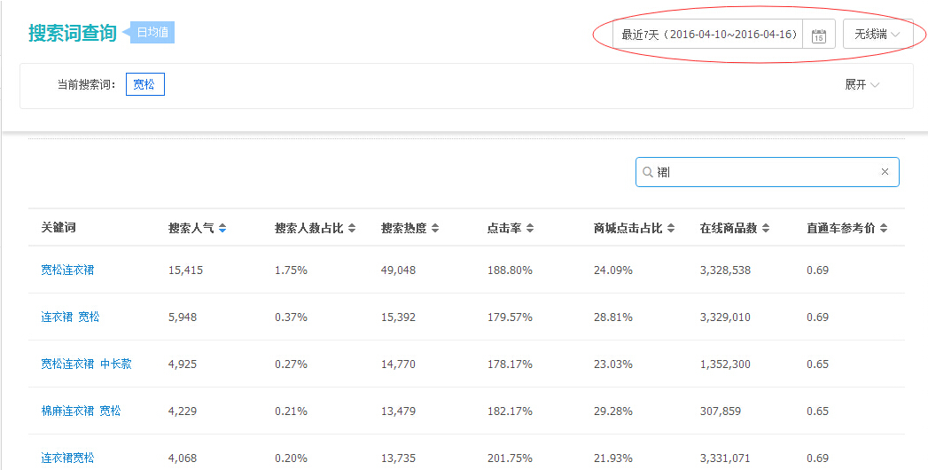Expand the 展开 search terms panel
Image resolution: width=928 pixels, height=470 pixels.
pos(862,85)
